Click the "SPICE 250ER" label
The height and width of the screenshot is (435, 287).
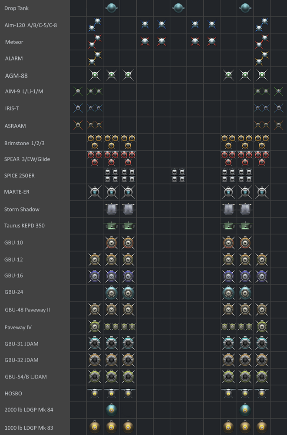20,176
